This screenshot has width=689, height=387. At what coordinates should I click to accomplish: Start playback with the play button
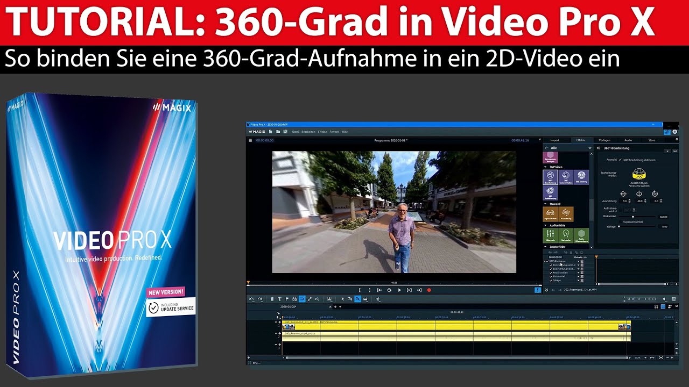(399, 290)
